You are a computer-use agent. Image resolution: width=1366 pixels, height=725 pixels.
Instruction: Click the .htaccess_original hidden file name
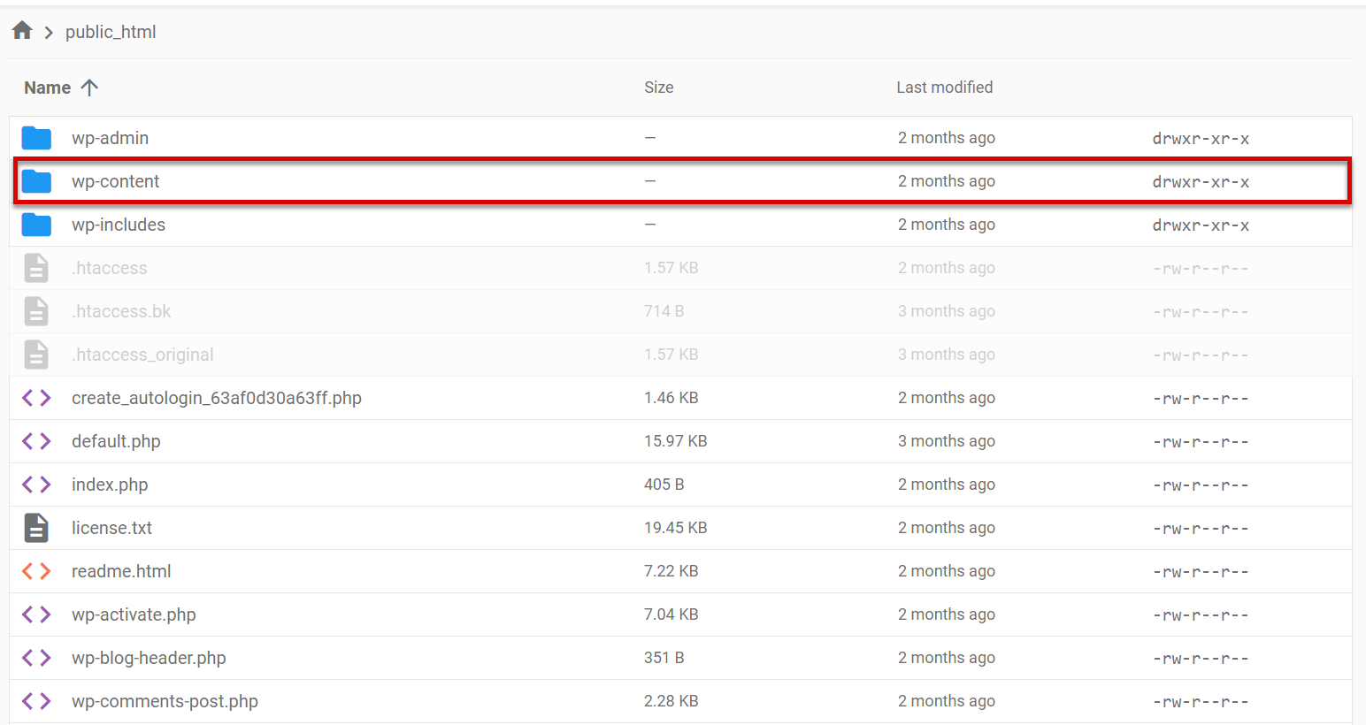click(x=142, y=355)
